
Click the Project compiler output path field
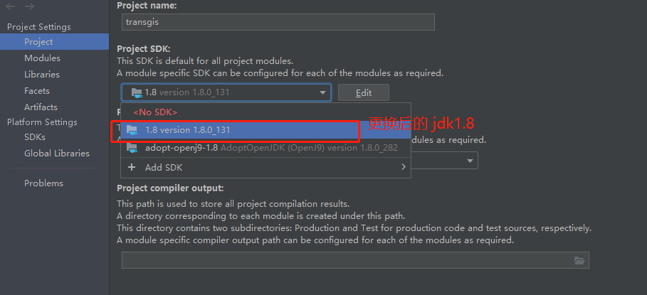(345, 261)
